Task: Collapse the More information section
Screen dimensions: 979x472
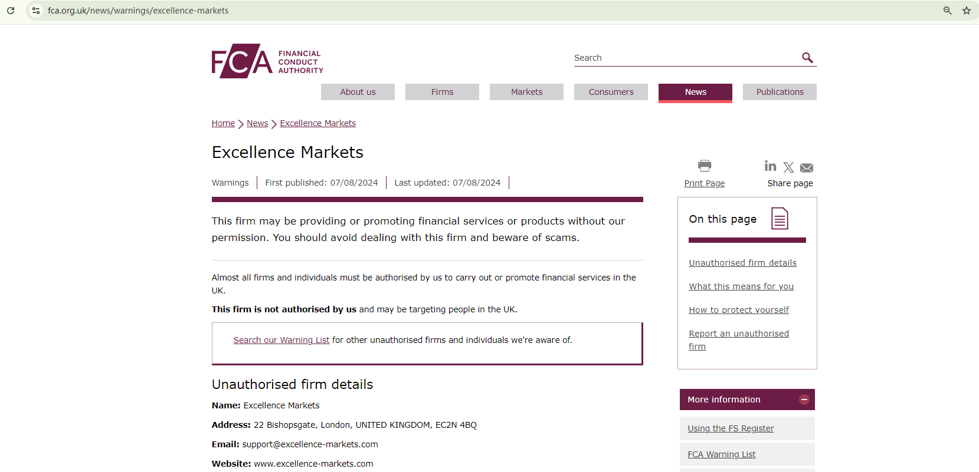Action: (804, 400)
